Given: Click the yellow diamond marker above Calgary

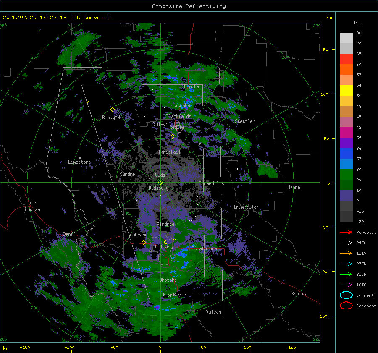Looking at the screenshot, I should click(x=166, y=242).
